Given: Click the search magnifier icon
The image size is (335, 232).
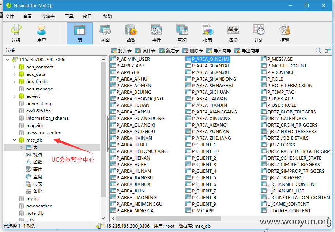Looking at the screenshot, I should (x=318, y=50).
